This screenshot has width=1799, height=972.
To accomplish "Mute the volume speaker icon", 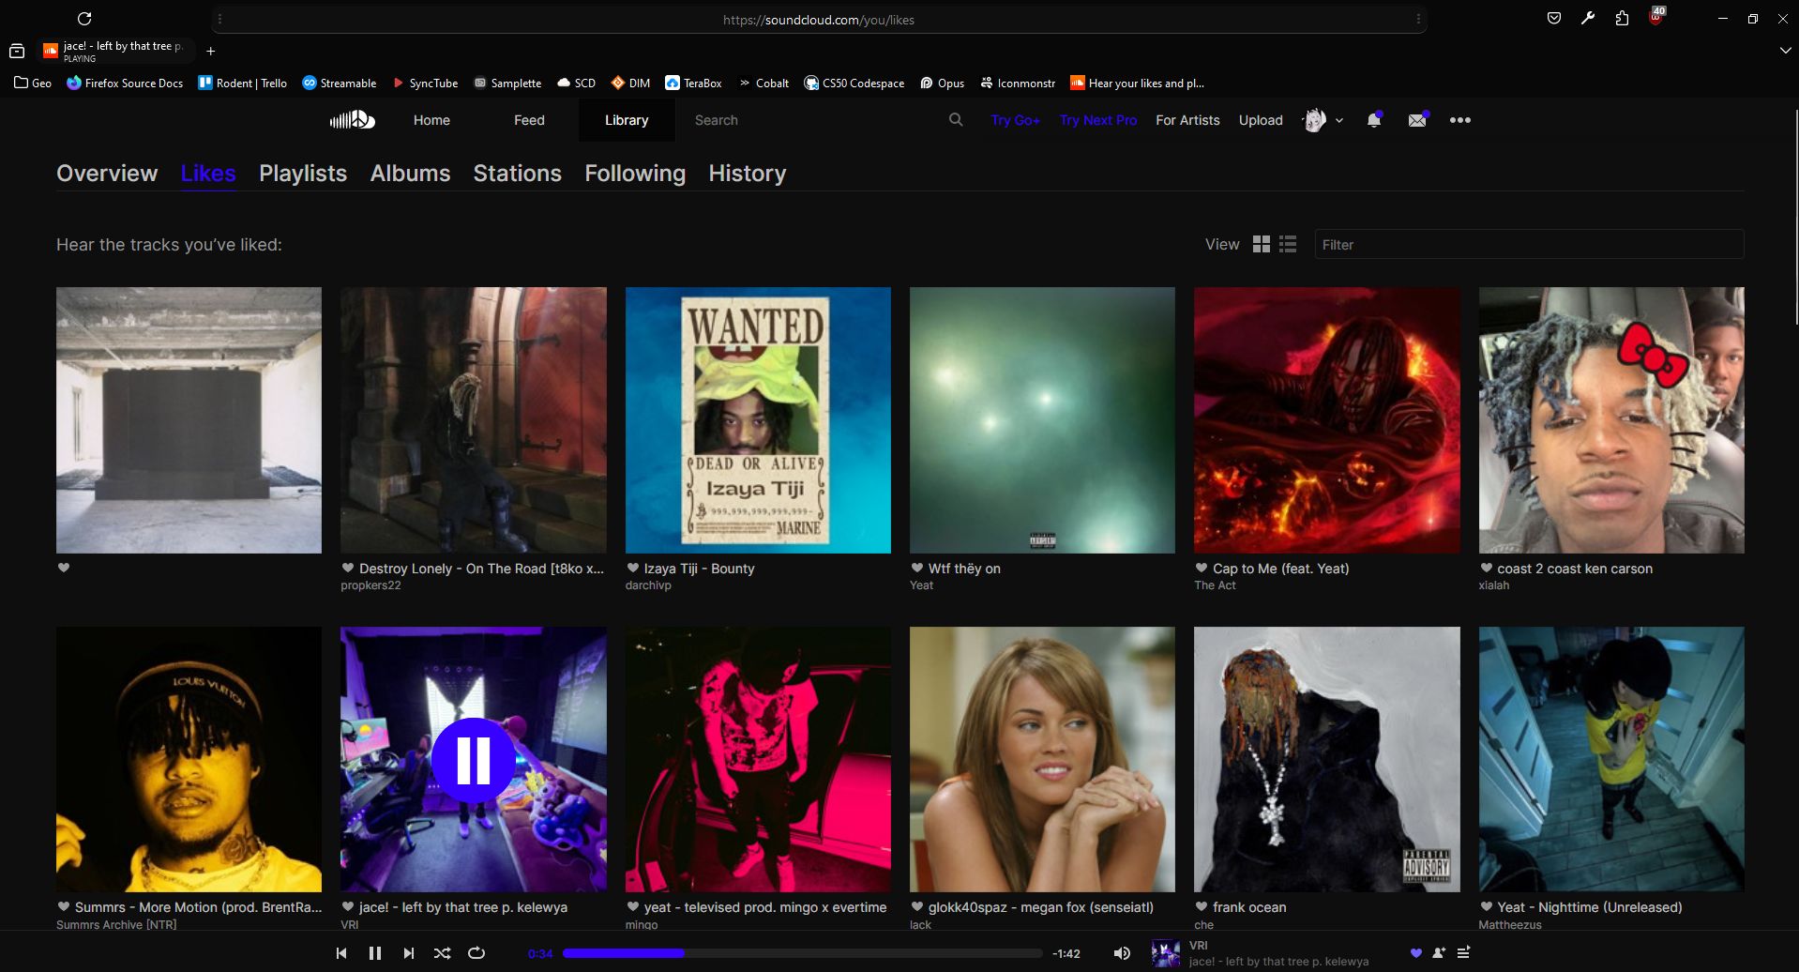I will 1122,953.
